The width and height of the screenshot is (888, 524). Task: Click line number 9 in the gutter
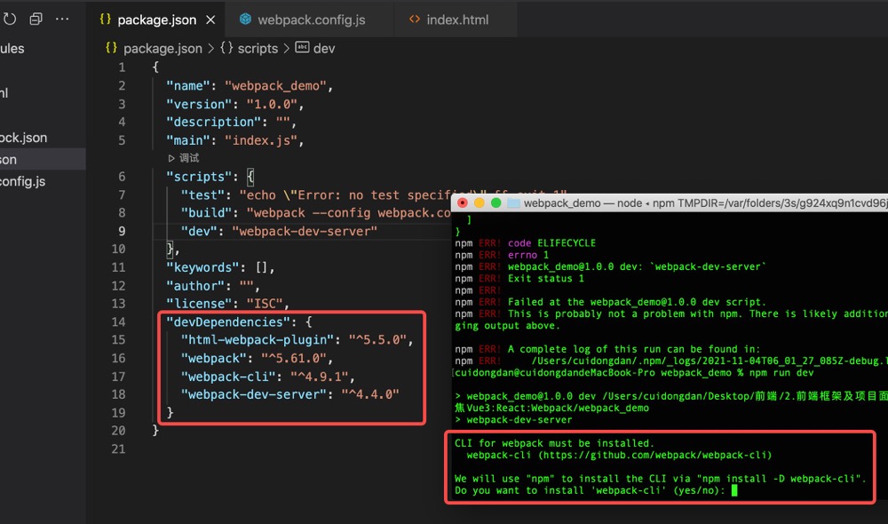(x=122, y=231)
